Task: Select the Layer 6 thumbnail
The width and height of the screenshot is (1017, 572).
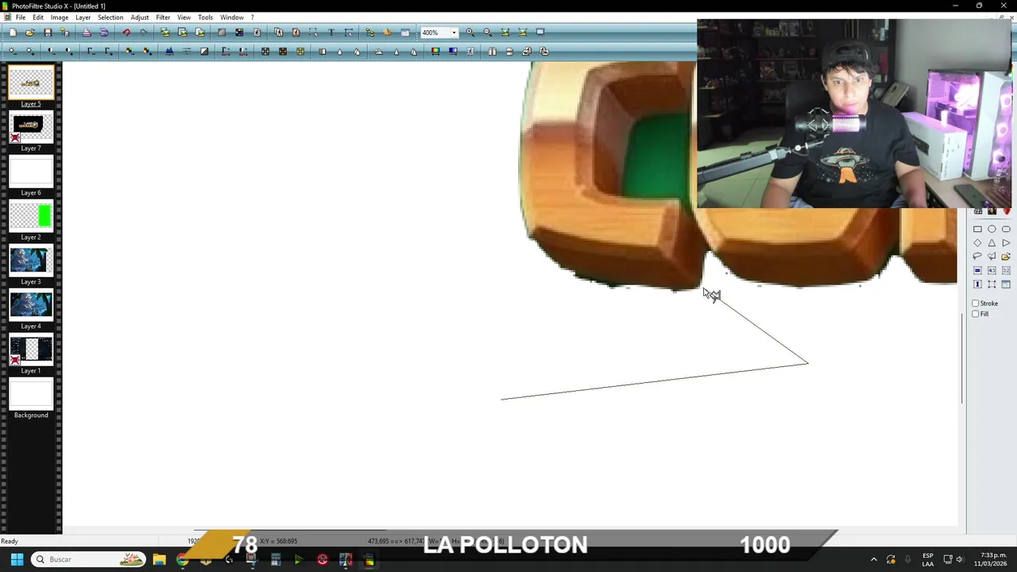Action: tap(31, 172)
